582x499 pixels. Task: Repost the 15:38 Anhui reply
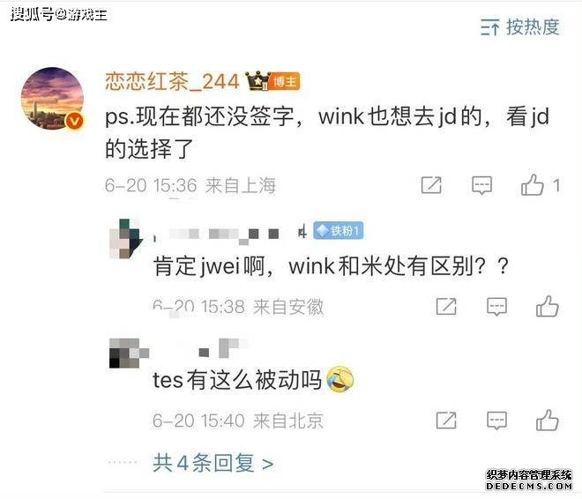[446, 307]
